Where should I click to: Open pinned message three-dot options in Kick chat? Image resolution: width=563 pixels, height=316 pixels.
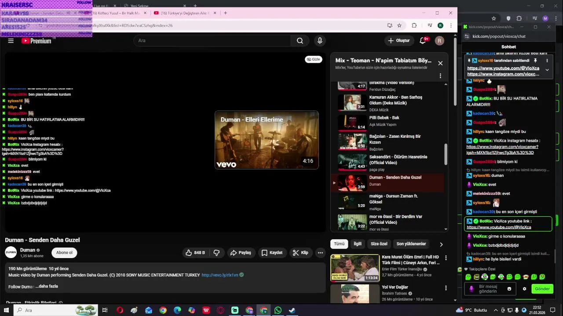[x=547, y=61]
